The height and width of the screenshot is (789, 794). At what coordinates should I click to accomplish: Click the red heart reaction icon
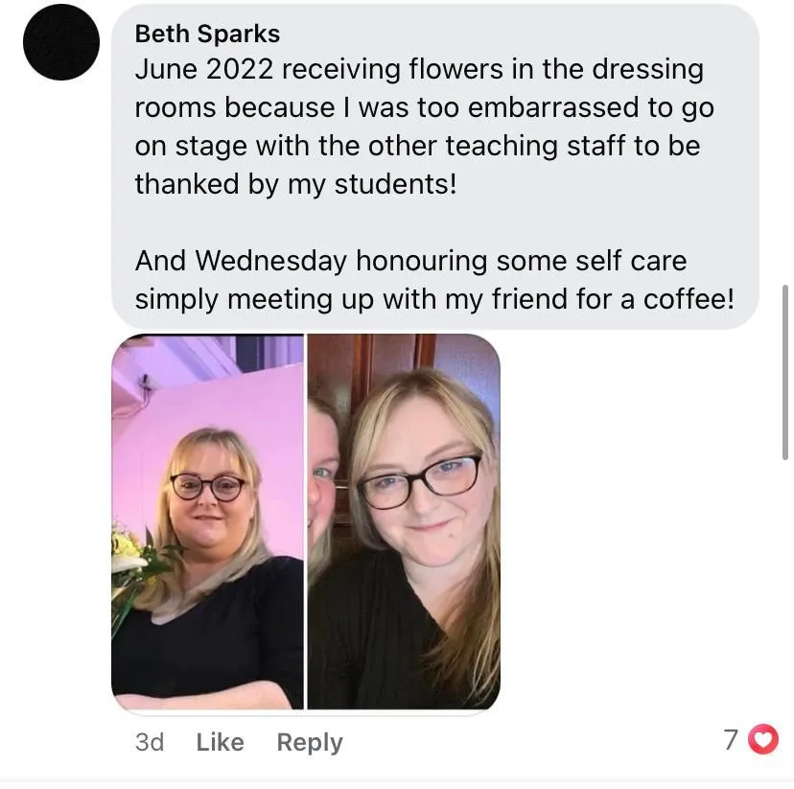763,739
